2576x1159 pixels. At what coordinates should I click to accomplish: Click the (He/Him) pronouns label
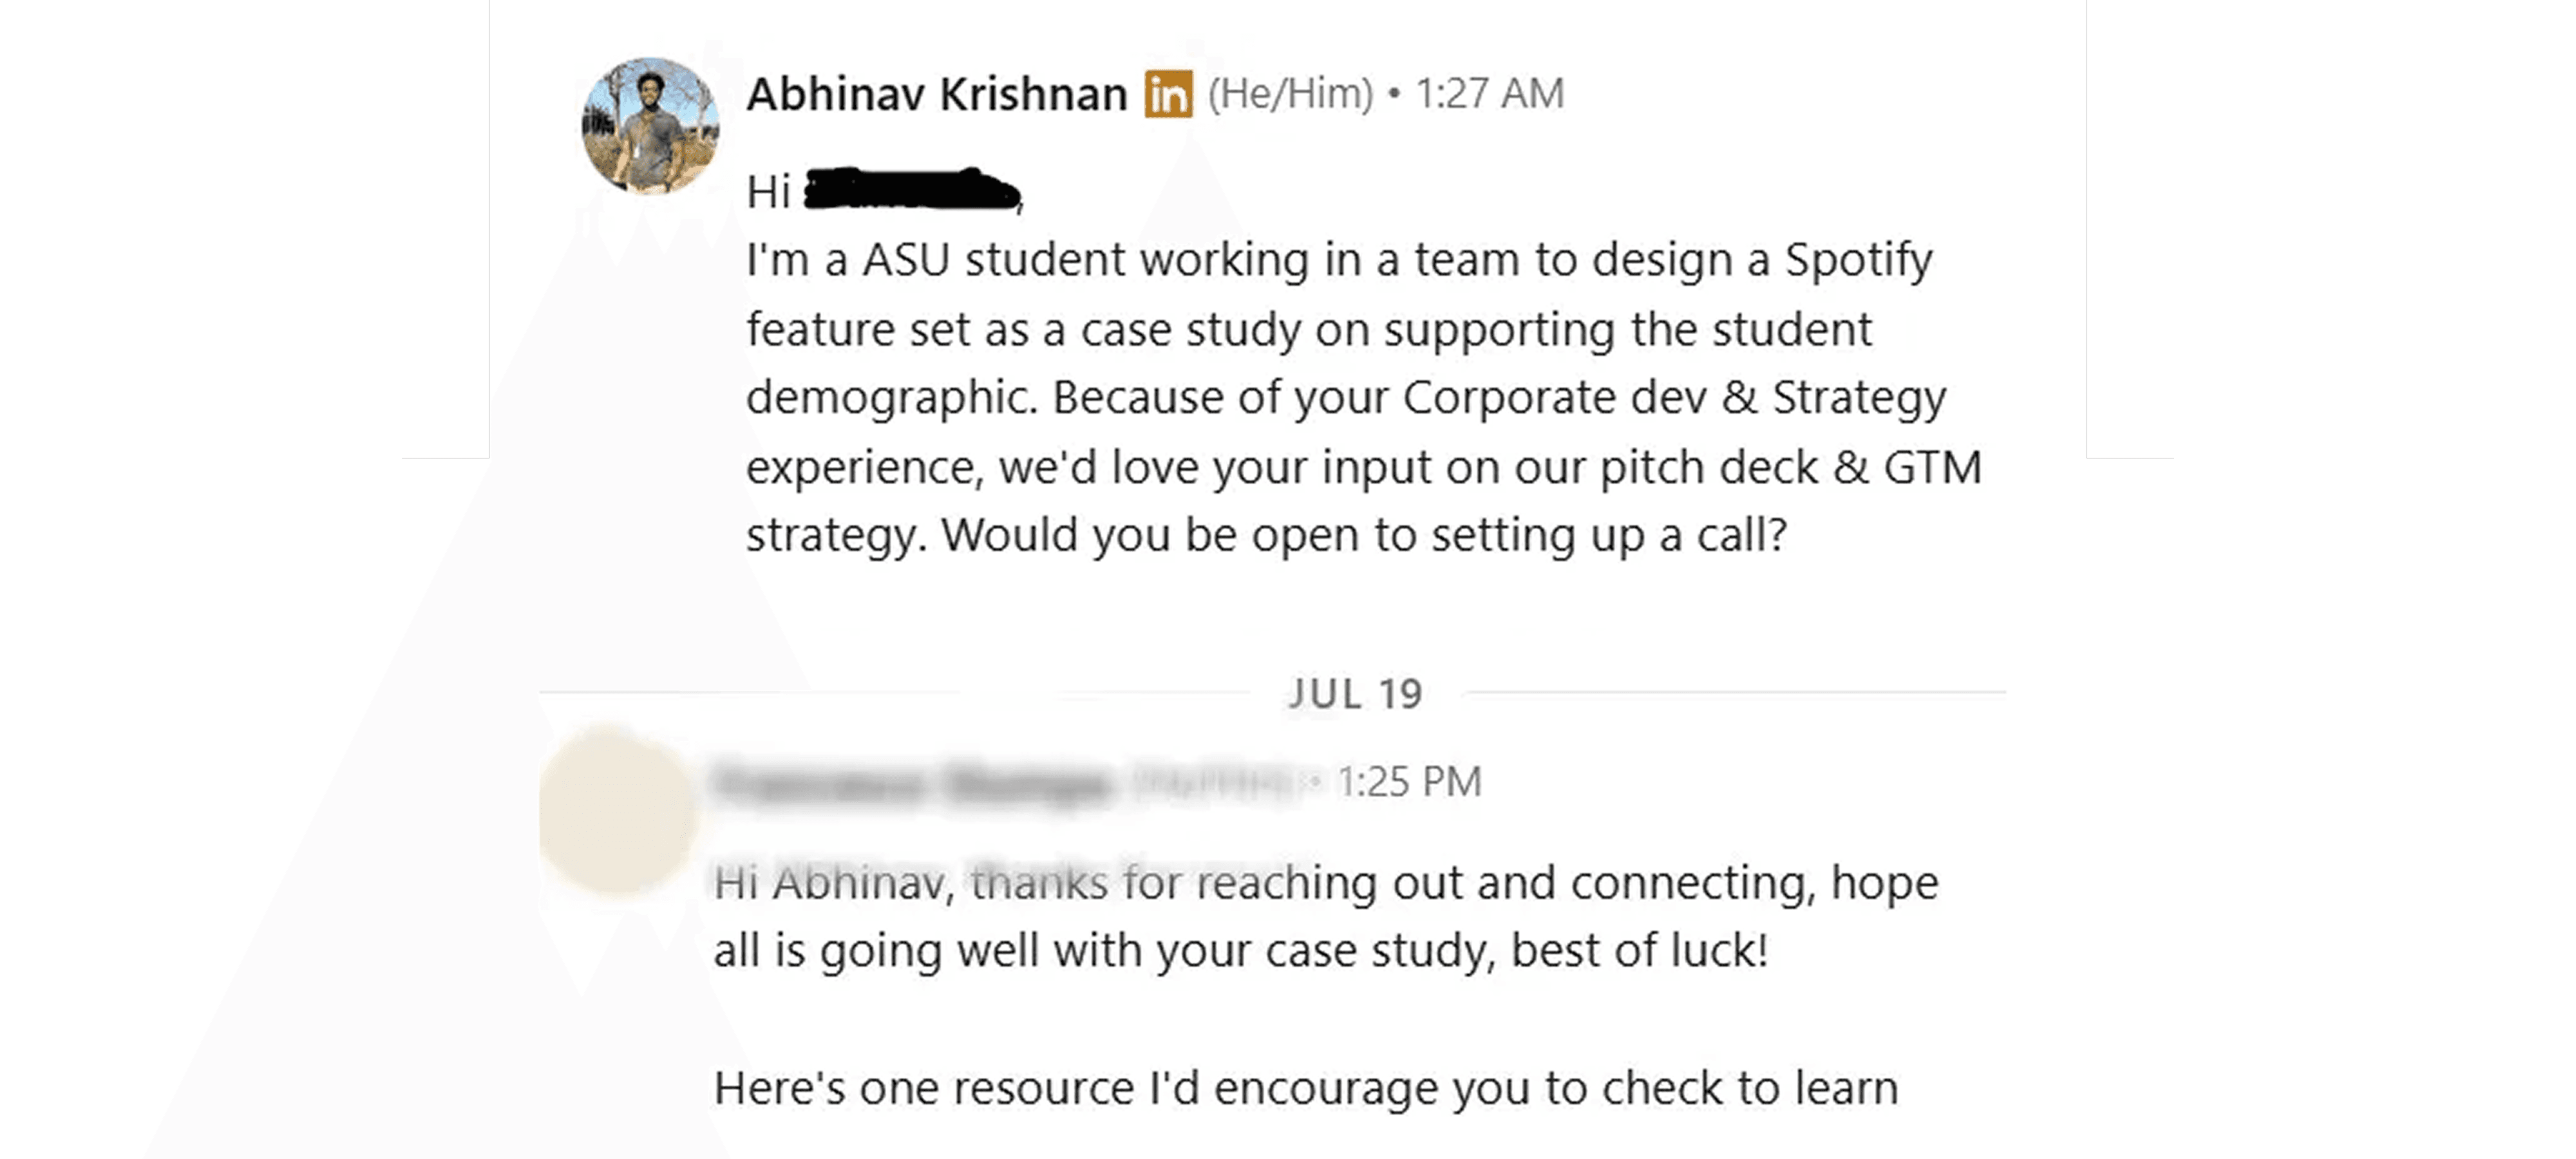coord(1290,94)
